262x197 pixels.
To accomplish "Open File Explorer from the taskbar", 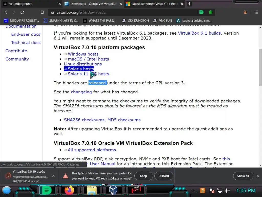I will click(x=92, y=191).
